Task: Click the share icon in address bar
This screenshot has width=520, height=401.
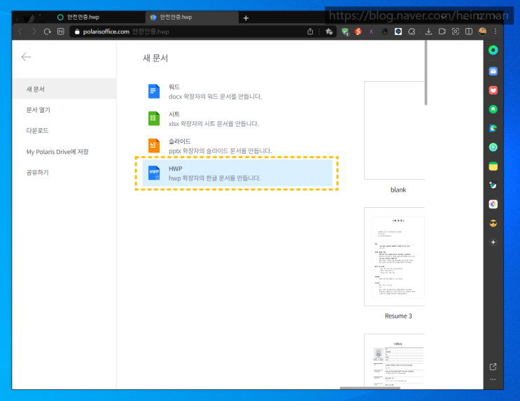Action: coord(310,31)
